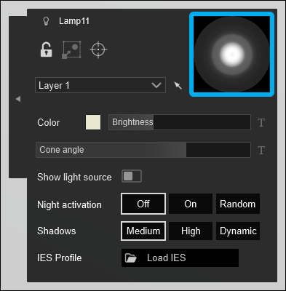The width and height of the screenshot is (286, 291).
Task: Click the Load IES button
Action: (x=180, y=258)
